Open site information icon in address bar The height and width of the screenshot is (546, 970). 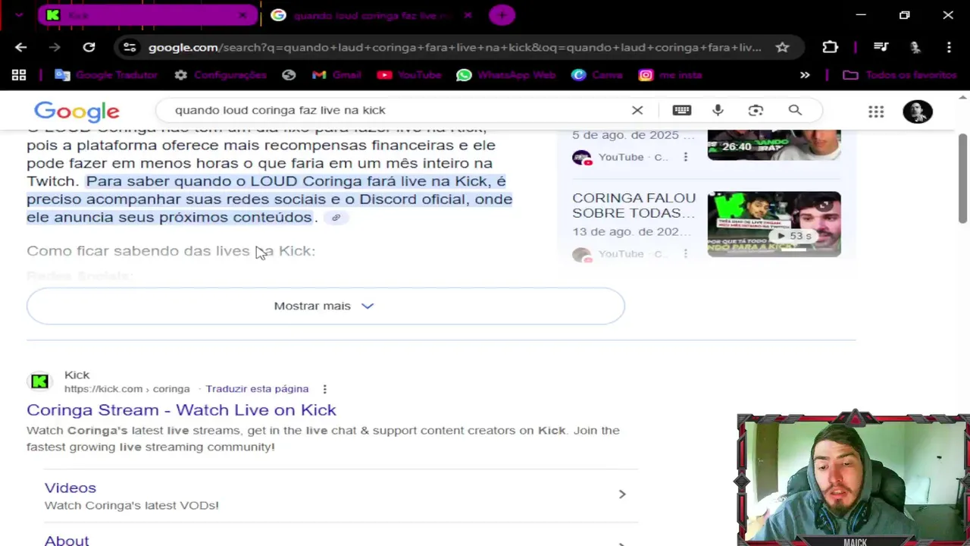tap(130, 47)
